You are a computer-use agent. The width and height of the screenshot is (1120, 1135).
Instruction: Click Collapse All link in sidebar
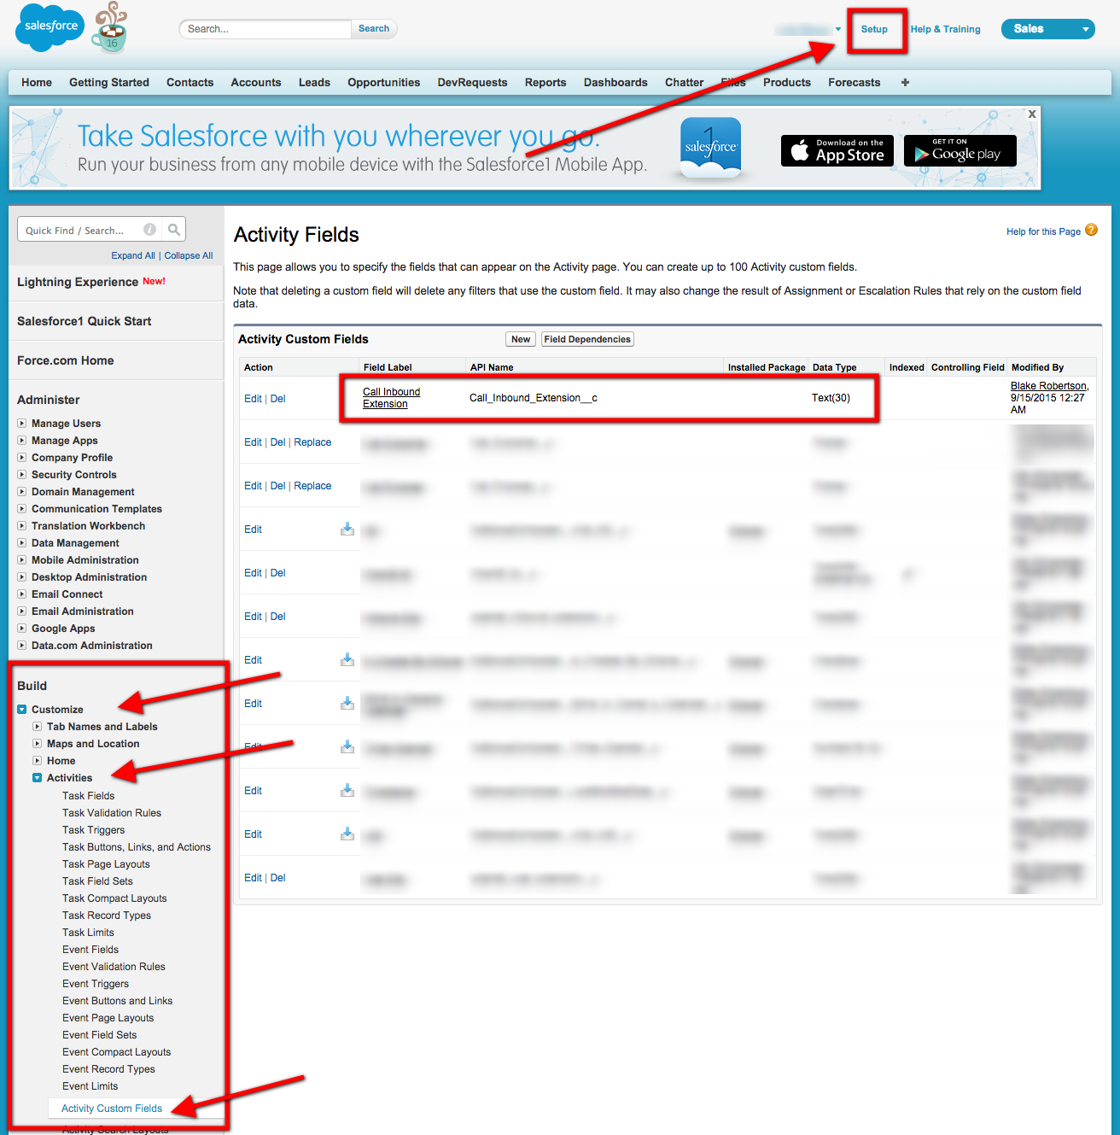pyautogui.click(x=189, y=255)
